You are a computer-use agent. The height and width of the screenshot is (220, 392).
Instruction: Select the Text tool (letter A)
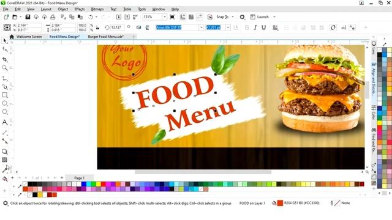tap(5, 122)
